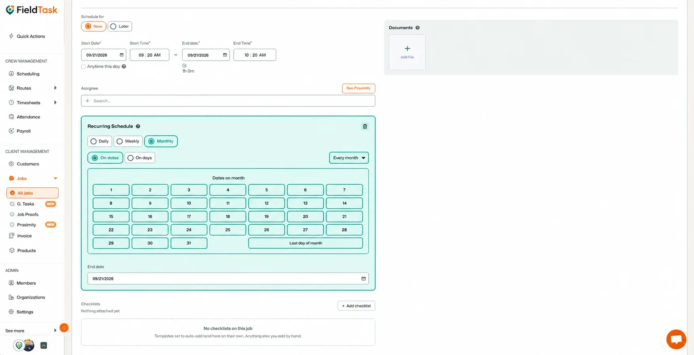Image resolution: width=694 pixels, height=355 pixels.
Task: Open the chat support bubble
Action: click(676, 339)
